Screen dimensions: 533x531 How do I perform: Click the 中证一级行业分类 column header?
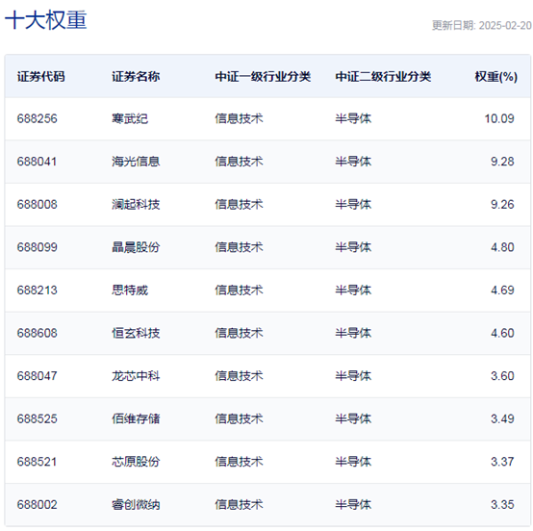(263, 77)
